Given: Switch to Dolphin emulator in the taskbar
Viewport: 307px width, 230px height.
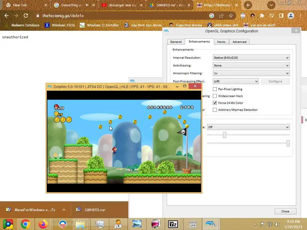Looking at the screenshot, I should [210, 224].
